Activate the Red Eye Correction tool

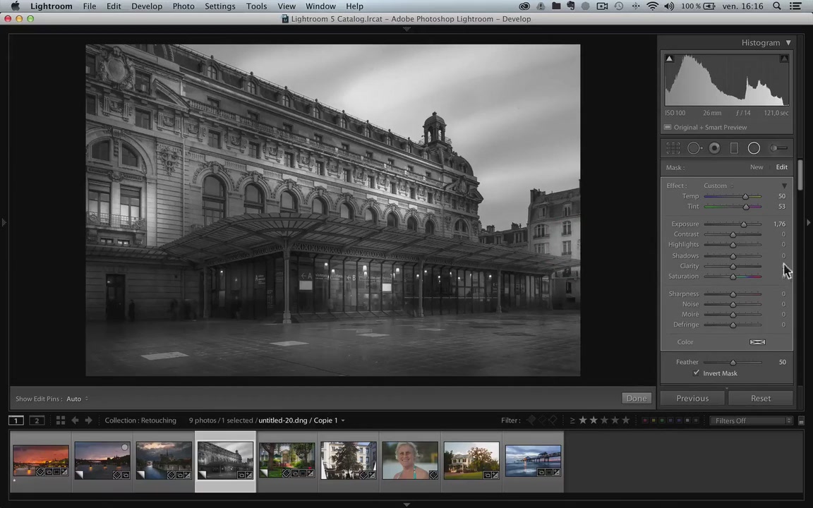[x=714, y=148]
